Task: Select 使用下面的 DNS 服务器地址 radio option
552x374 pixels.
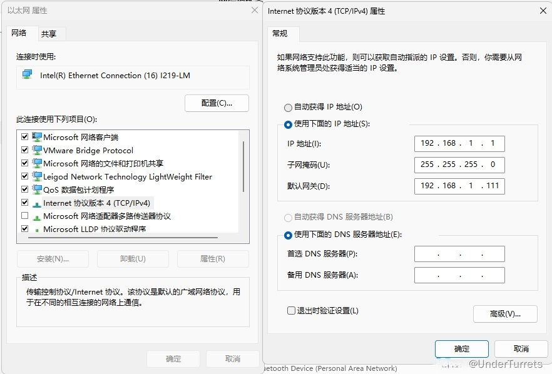Action: (288, 235)
